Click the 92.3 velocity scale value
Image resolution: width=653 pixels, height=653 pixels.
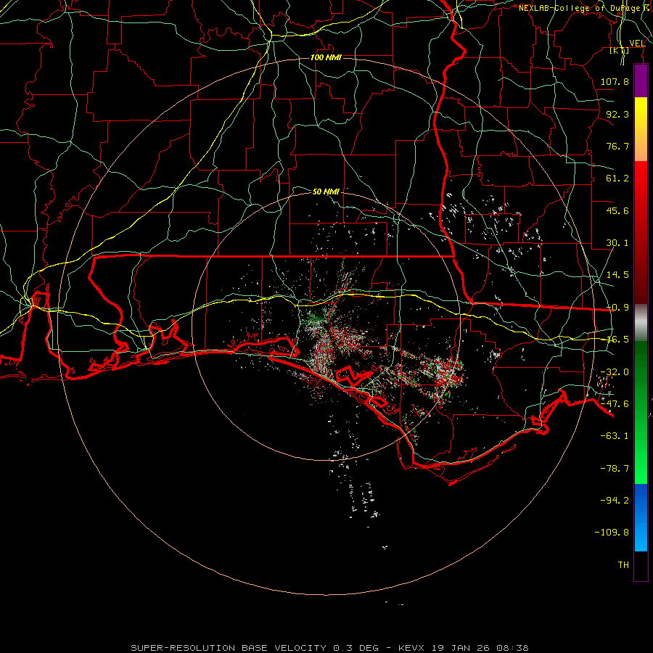[x=617, y=114]
